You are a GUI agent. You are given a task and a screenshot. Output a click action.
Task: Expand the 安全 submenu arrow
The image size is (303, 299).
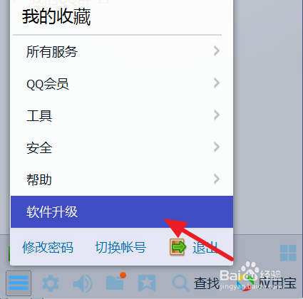[x=216, y=147]
